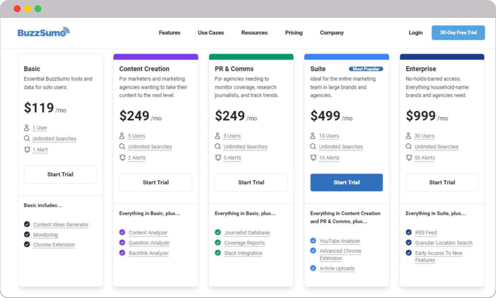This screenshot has width=496, height=298.
Task: Click bell icon beside 5 Alerts
Action: pos(218,157)
